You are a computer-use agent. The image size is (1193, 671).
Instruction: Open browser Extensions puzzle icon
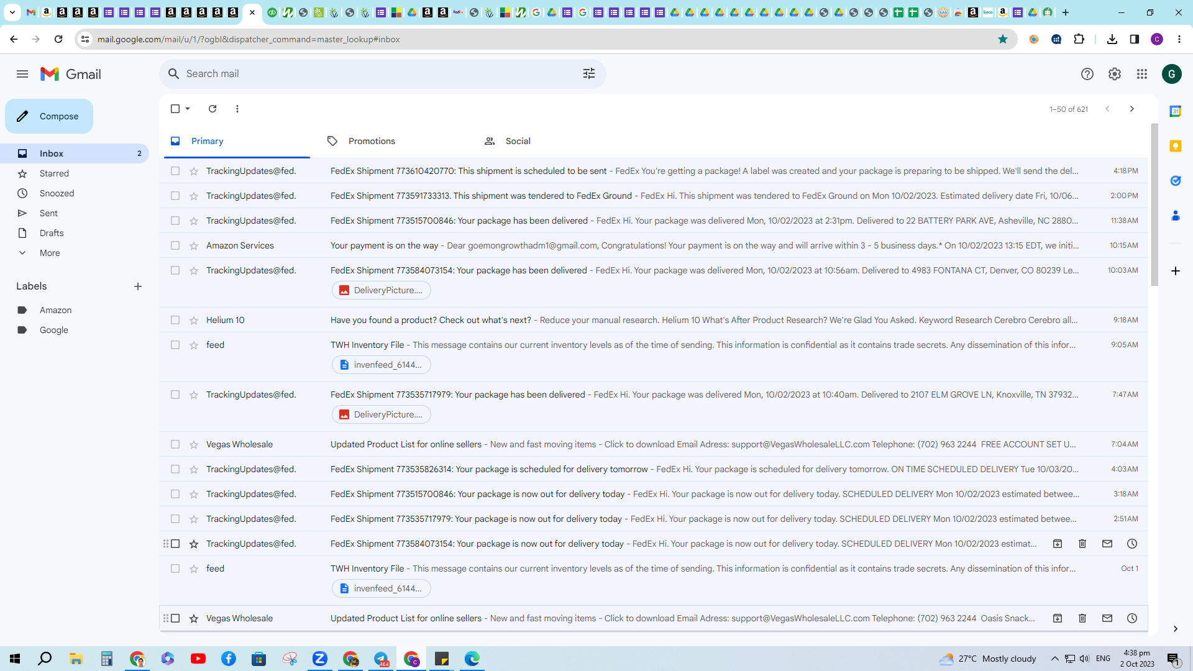(1079, 39)
